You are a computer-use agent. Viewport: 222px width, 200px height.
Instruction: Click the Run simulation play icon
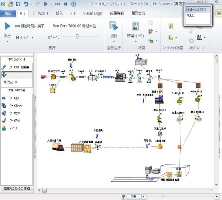(x=7, y=26)
